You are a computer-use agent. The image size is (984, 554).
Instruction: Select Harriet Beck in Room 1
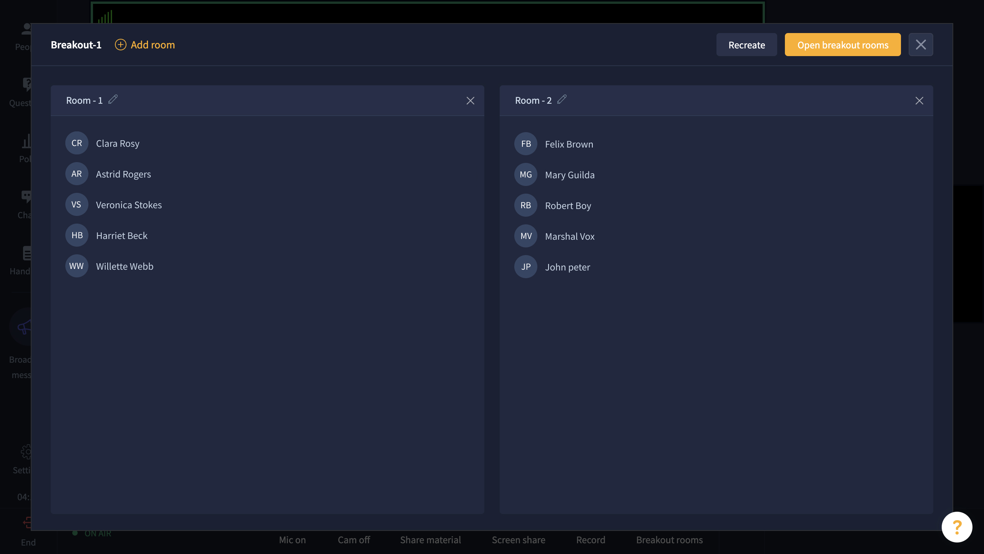point(121,236)
